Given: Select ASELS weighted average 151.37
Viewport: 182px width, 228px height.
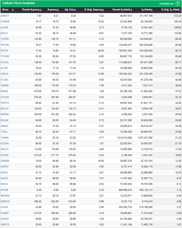Looking at the screenshot, I should click(72, 74).
